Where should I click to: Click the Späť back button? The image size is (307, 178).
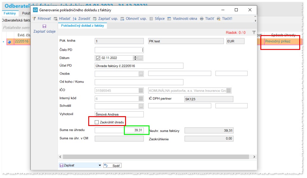(112, 166)
